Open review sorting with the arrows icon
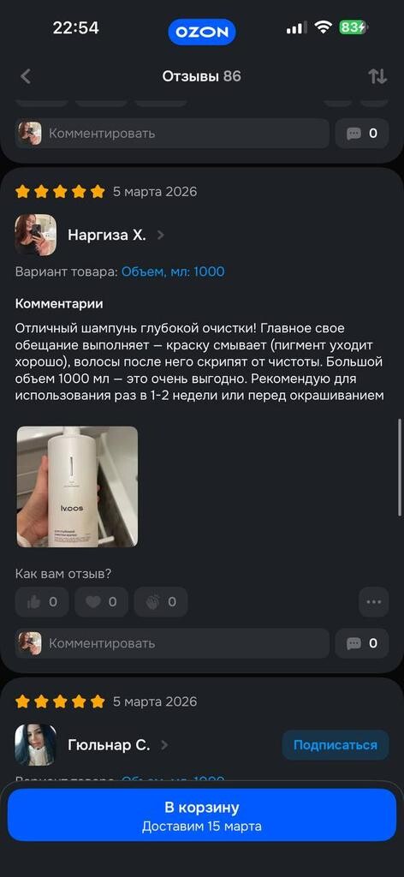This screenshot has width=404, height=877. tap(377, 76)
